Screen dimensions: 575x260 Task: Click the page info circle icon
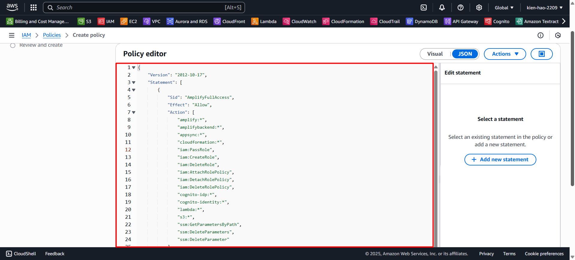541,35
